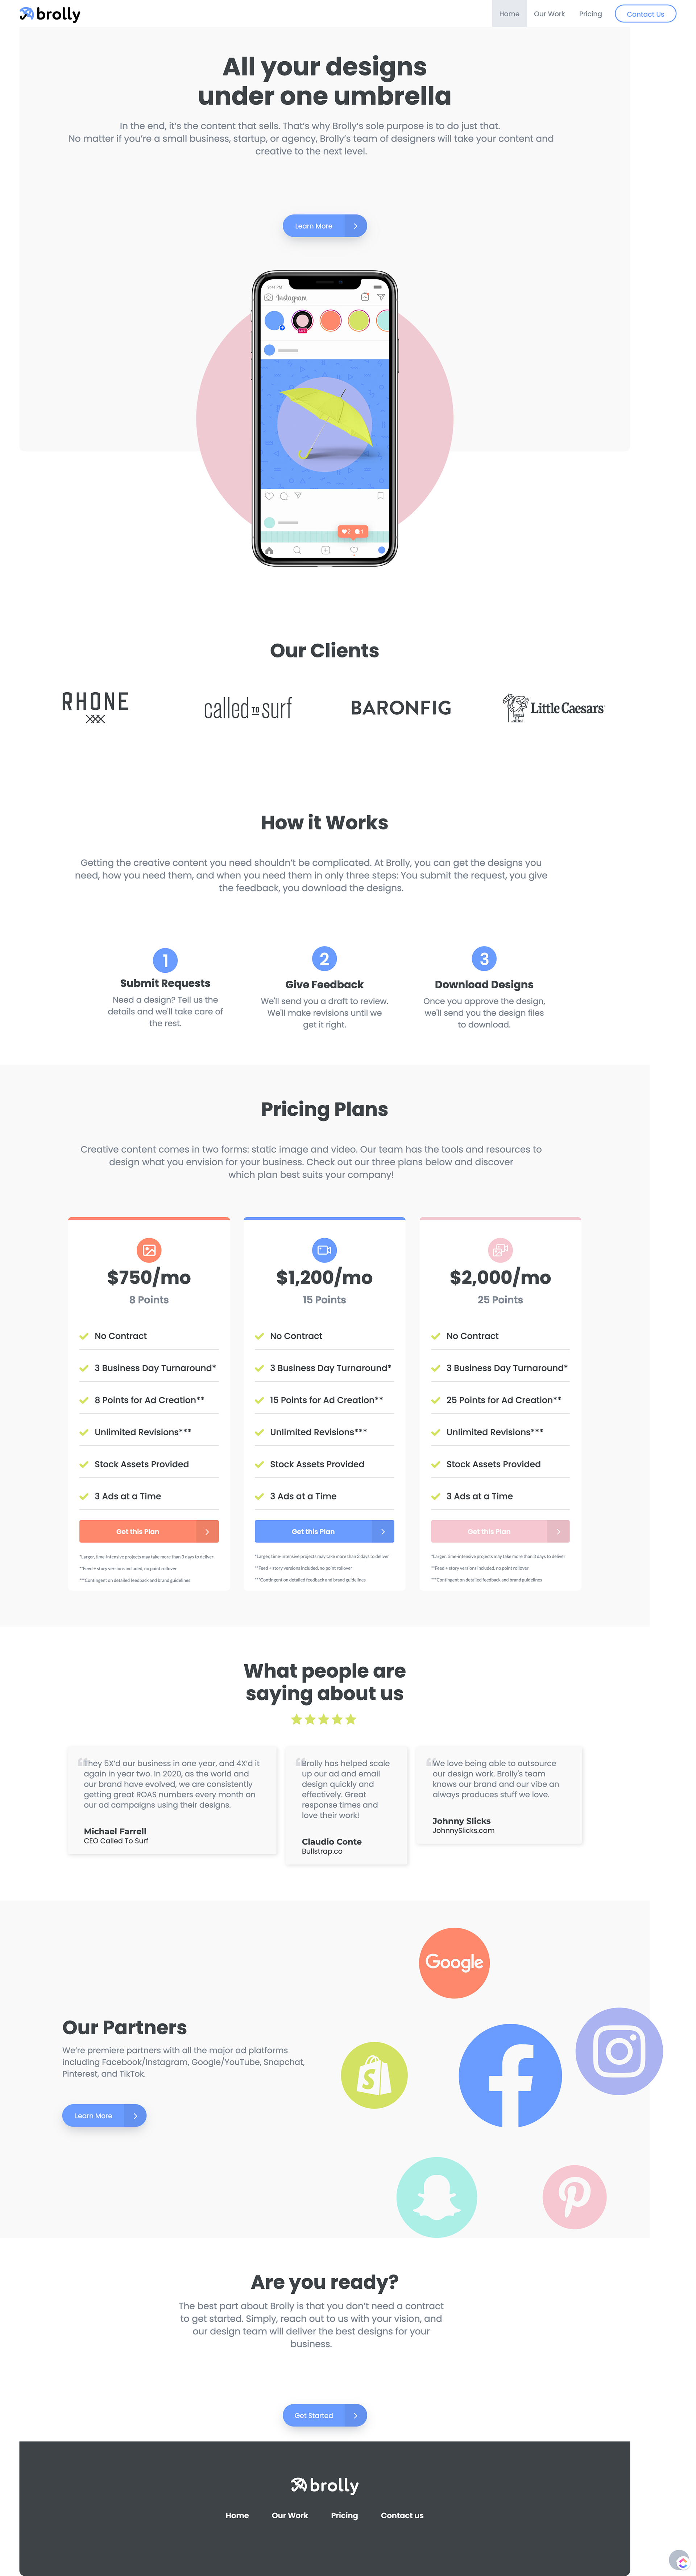696x2576 pixels.
Task: Click the Pinterest partner icon
Action: point(574,2197)
